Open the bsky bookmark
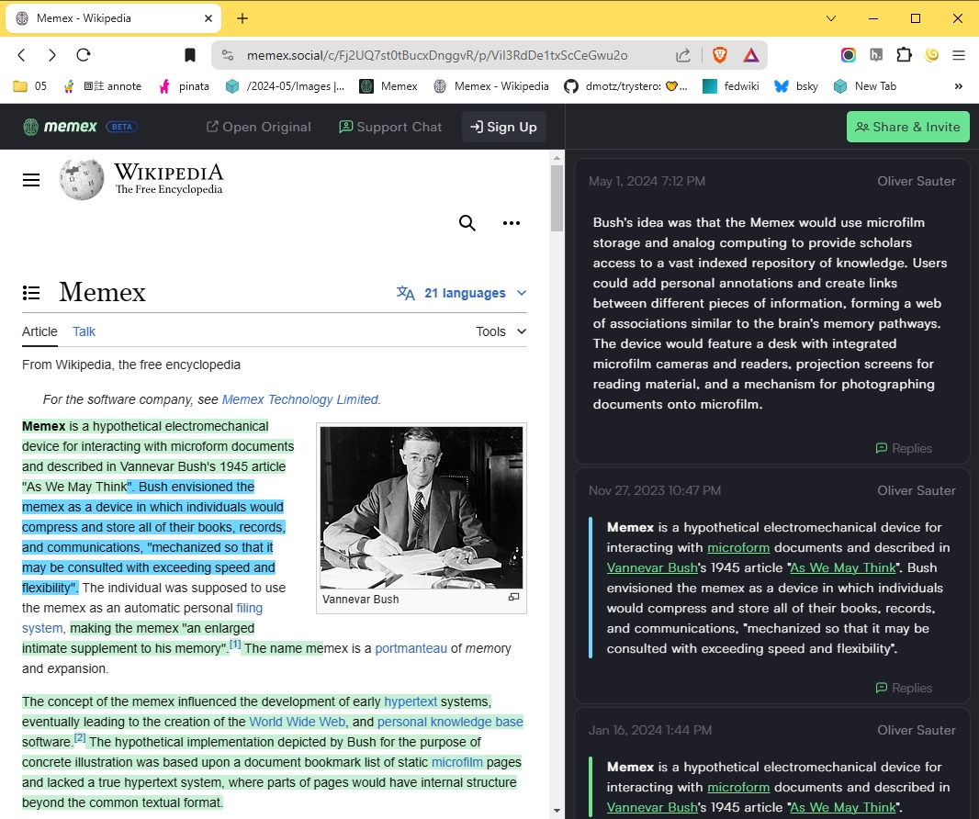This screenshot has height=819, width=979. [x=796, y=86]
